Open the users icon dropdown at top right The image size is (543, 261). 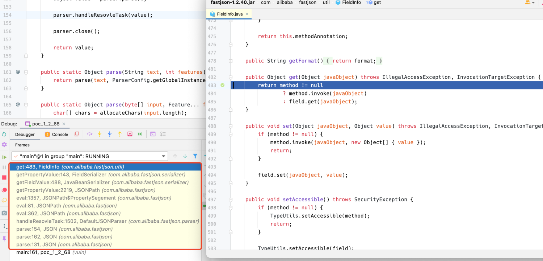pos(530,3)
